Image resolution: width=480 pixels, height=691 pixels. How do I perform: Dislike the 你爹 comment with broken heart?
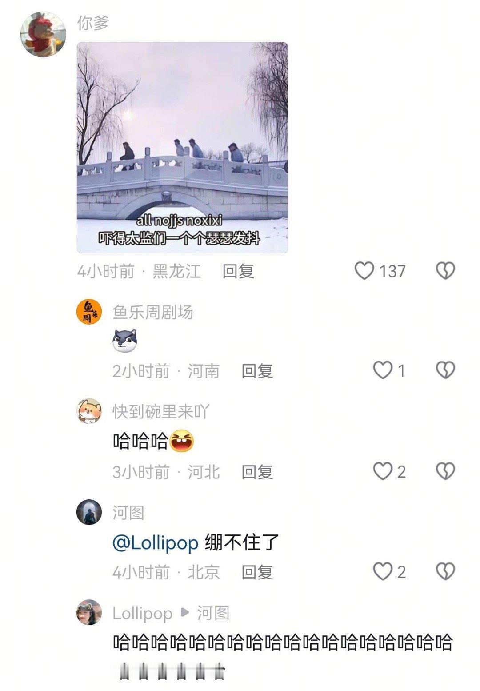click(x=445, y=271)
